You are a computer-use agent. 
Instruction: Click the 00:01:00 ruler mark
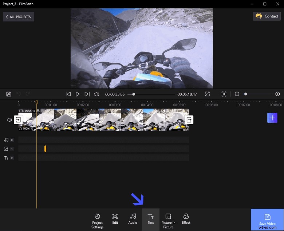pos(51,105)
